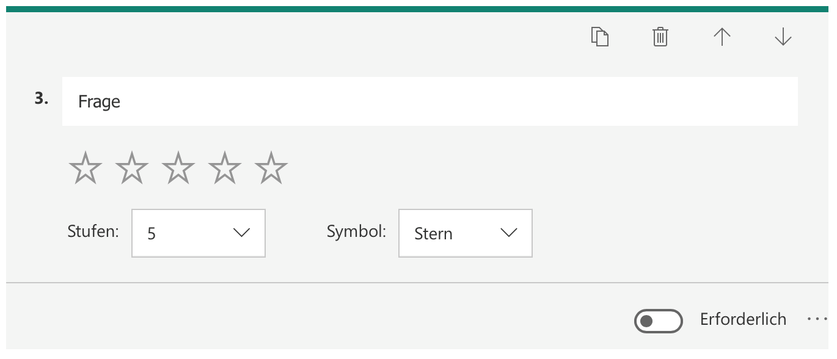Click the Erforderlich label text
This screenshot has width=837, height=359.
[x=743, y=319]
